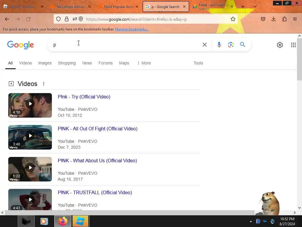Open the search Tools button

(198, 63)
